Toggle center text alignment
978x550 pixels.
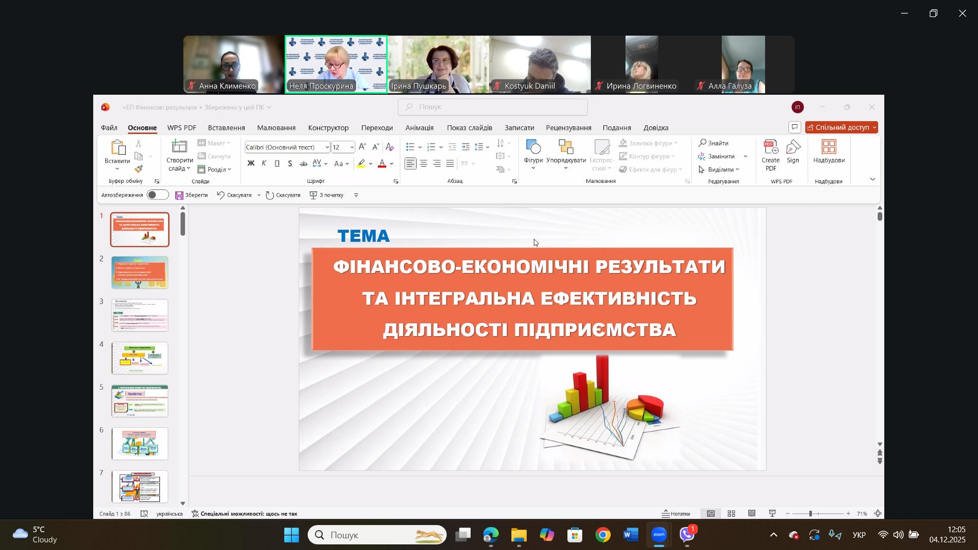coord(424,163)
